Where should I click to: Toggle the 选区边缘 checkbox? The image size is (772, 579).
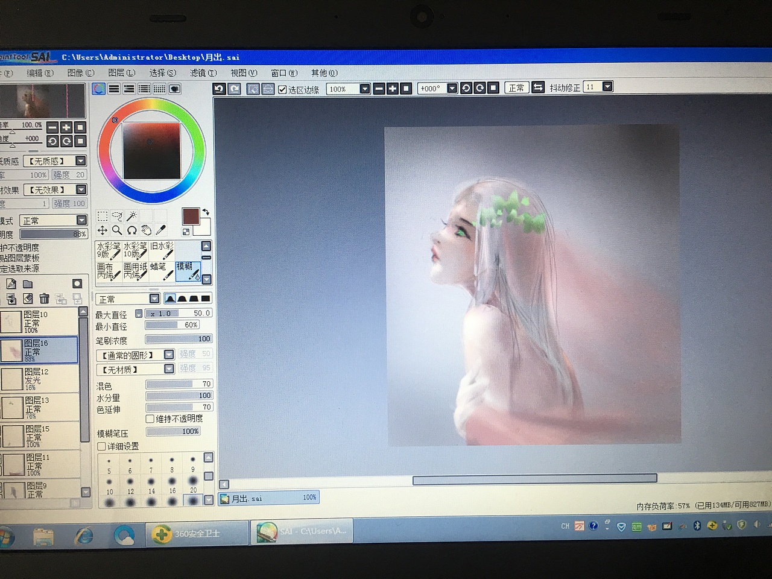(x=282, y=89)
